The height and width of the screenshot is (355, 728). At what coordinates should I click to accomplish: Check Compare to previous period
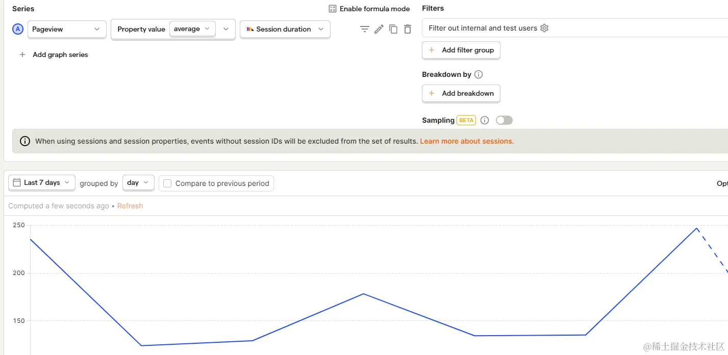(x=167, y=183)
